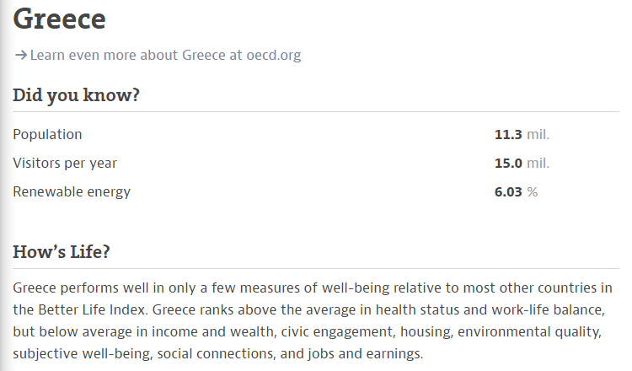
Task: Select the How's Life? heading
Action: pyautogui.click(x=62, y=251)
